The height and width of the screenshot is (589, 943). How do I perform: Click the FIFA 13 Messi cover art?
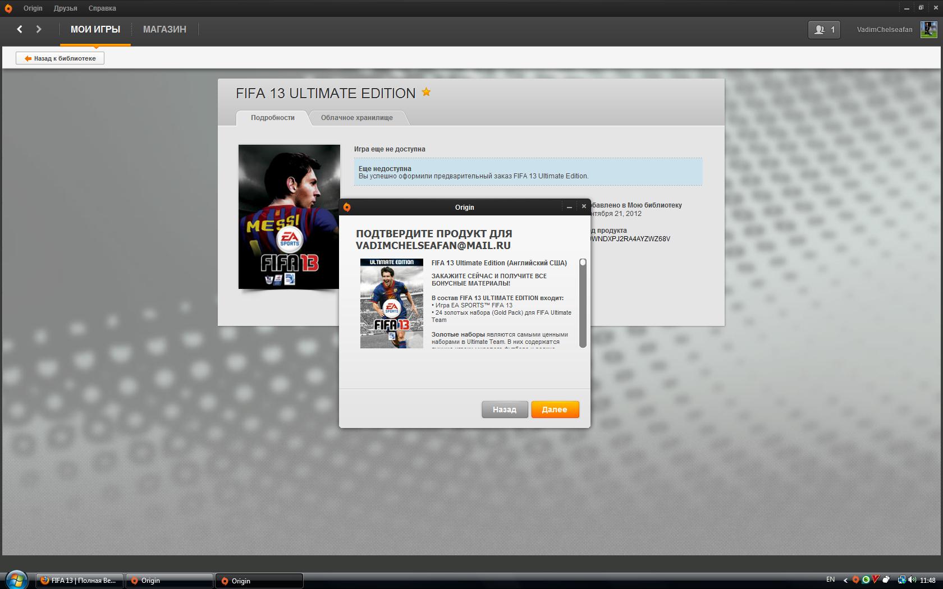pyautogui.click(x=289, y=217)
